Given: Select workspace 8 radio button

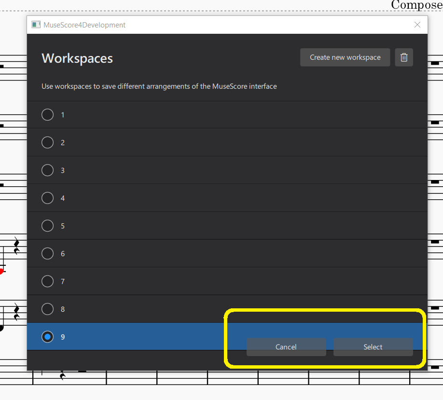Looking at the screenshot, I should click(x=47, y=309).
